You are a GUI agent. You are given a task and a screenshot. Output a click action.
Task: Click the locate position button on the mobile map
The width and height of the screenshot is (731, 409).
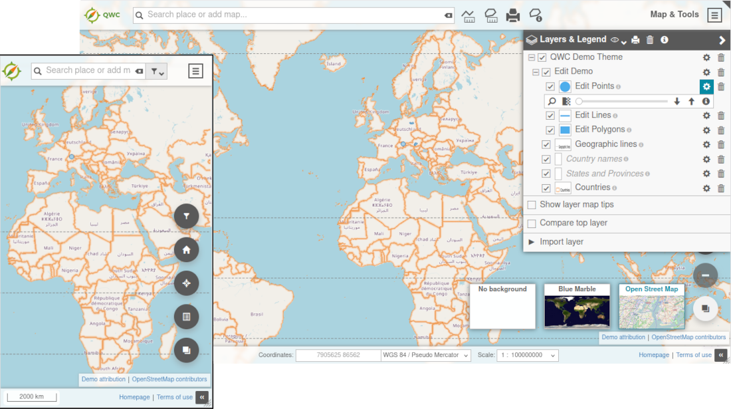pyautogui.click(x=186, y=283)
